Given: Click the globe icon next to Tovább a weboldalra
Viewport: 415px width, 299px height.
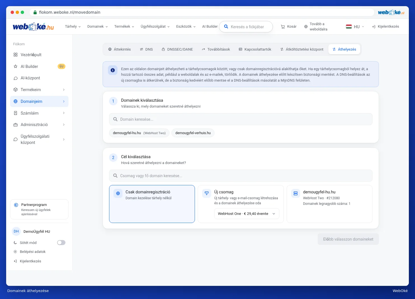Looking at the screenshot, I should click(x=306, y=27).
